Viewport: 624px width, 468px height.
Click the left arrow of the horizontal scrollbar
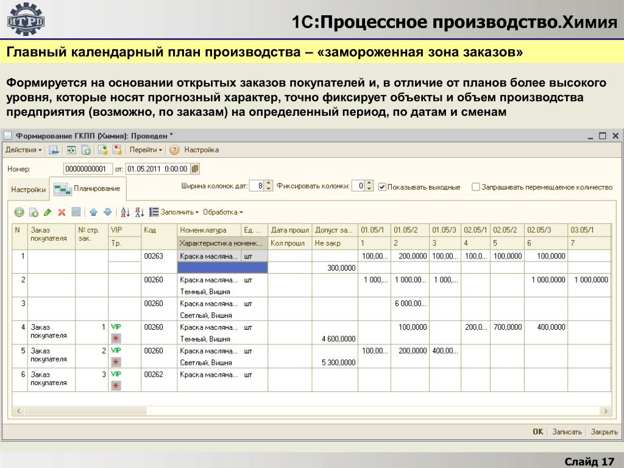[18, 411]
